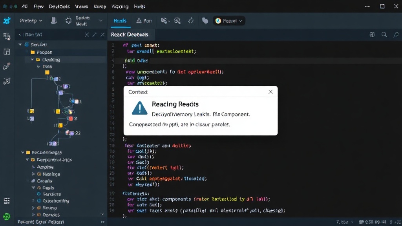This screenshot has width=402, height=226.
Task: Open the Vigoing menu
Action: 120,6
